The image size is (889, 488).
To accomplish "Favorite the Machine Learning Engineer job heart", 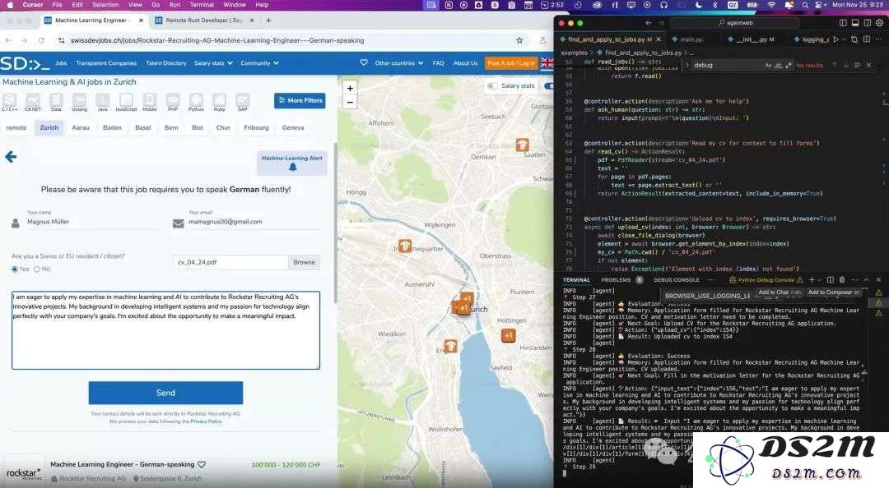I will click(x=202, y=464).
